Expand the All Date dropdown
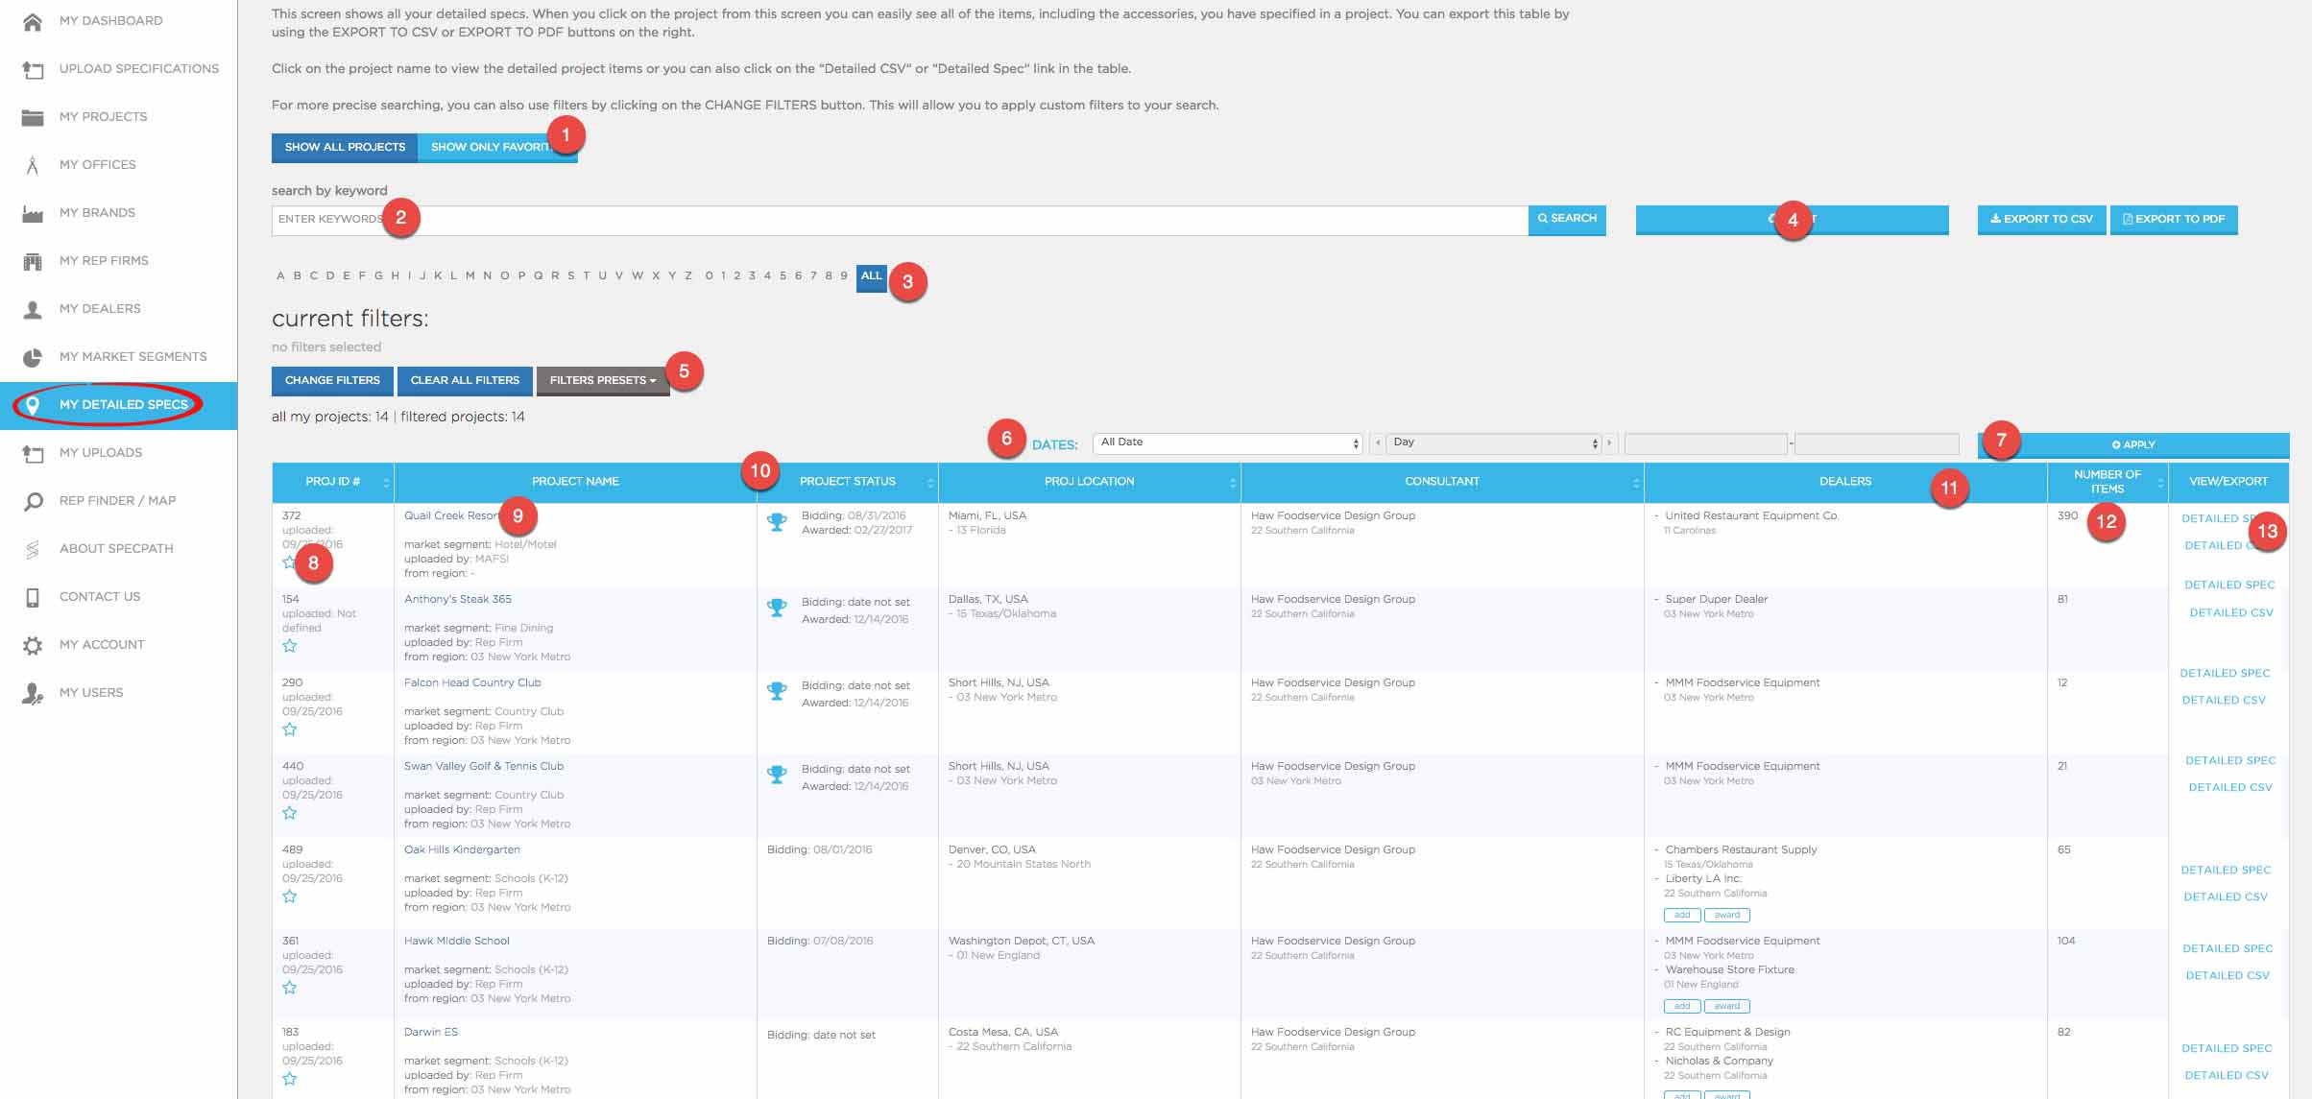This screenshot has width=2312, height=1099. click(x=1227, y=443)
